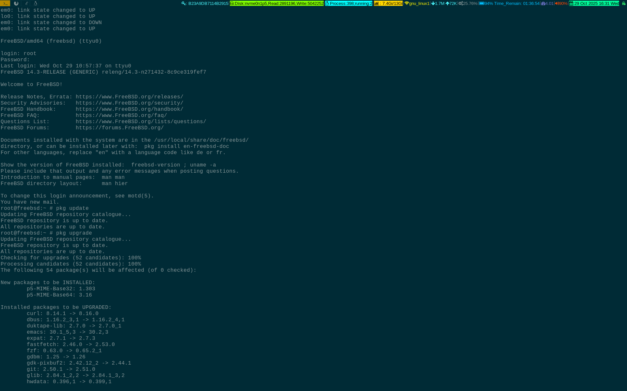Click the Linux penguin workspace icon
Screen dimensions: 627x391
coord(36,3)
